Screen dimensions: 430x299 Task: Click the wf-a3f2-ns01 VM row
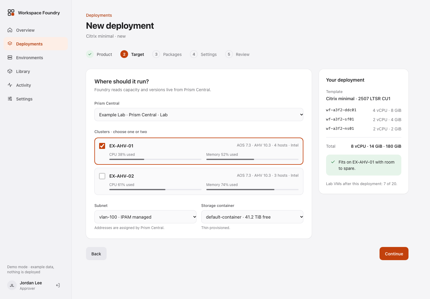[x=364, y=129]
